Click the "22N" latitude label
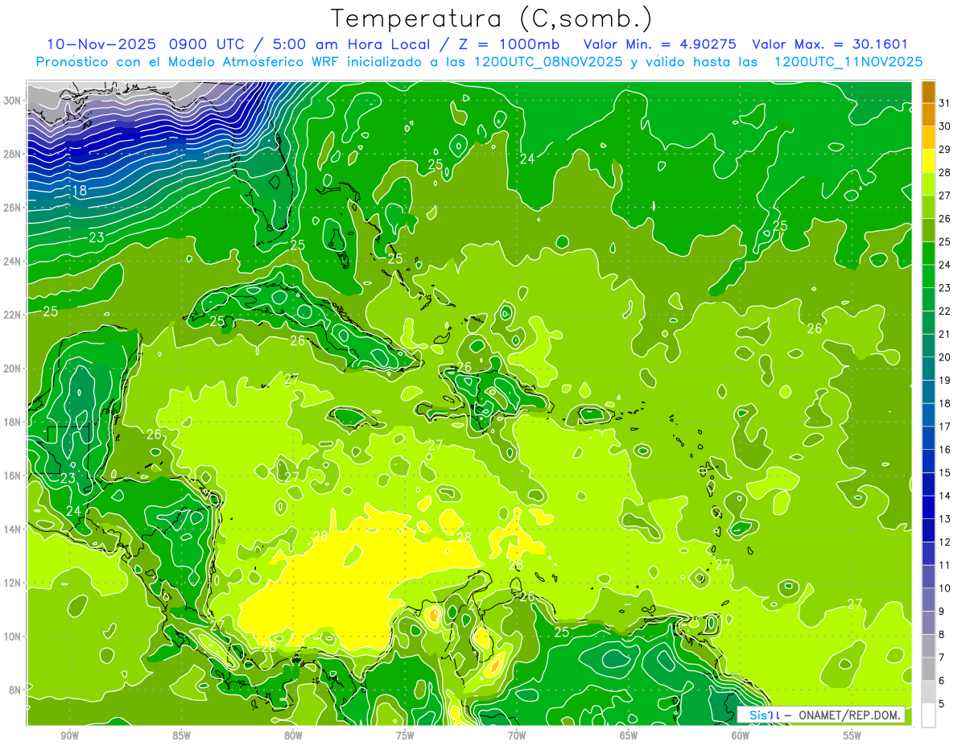This screenshot has height=746, width=966. [13, 315]
